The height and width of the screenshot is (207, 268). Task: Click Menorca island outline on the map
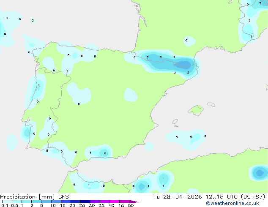(211, 104)
